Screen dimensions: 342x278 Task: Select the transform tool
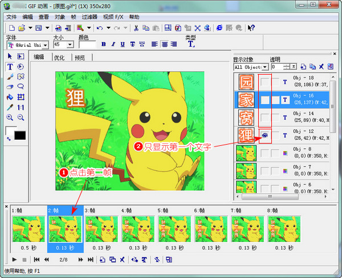pyautogui.click(x=21, y=97)
